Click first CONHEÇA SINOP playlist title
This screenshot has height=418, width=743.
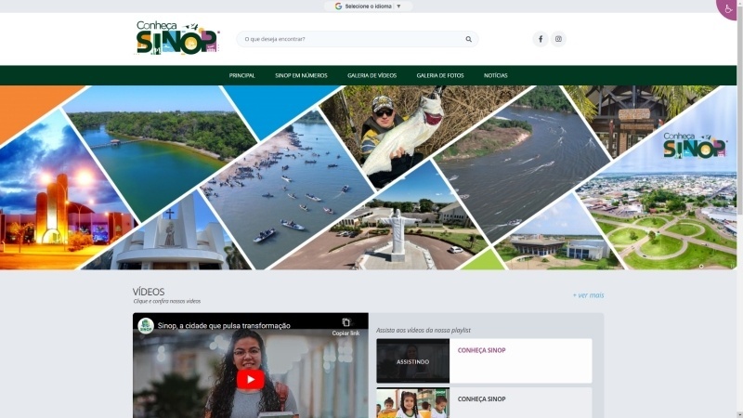point(481,350)
